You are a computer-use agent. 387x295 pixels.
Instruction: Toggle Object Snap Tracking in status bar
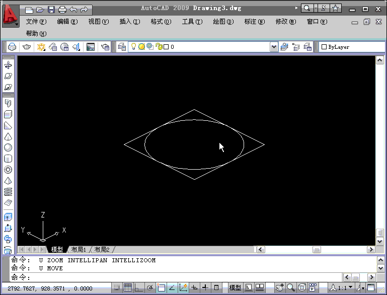coord(172,287)
